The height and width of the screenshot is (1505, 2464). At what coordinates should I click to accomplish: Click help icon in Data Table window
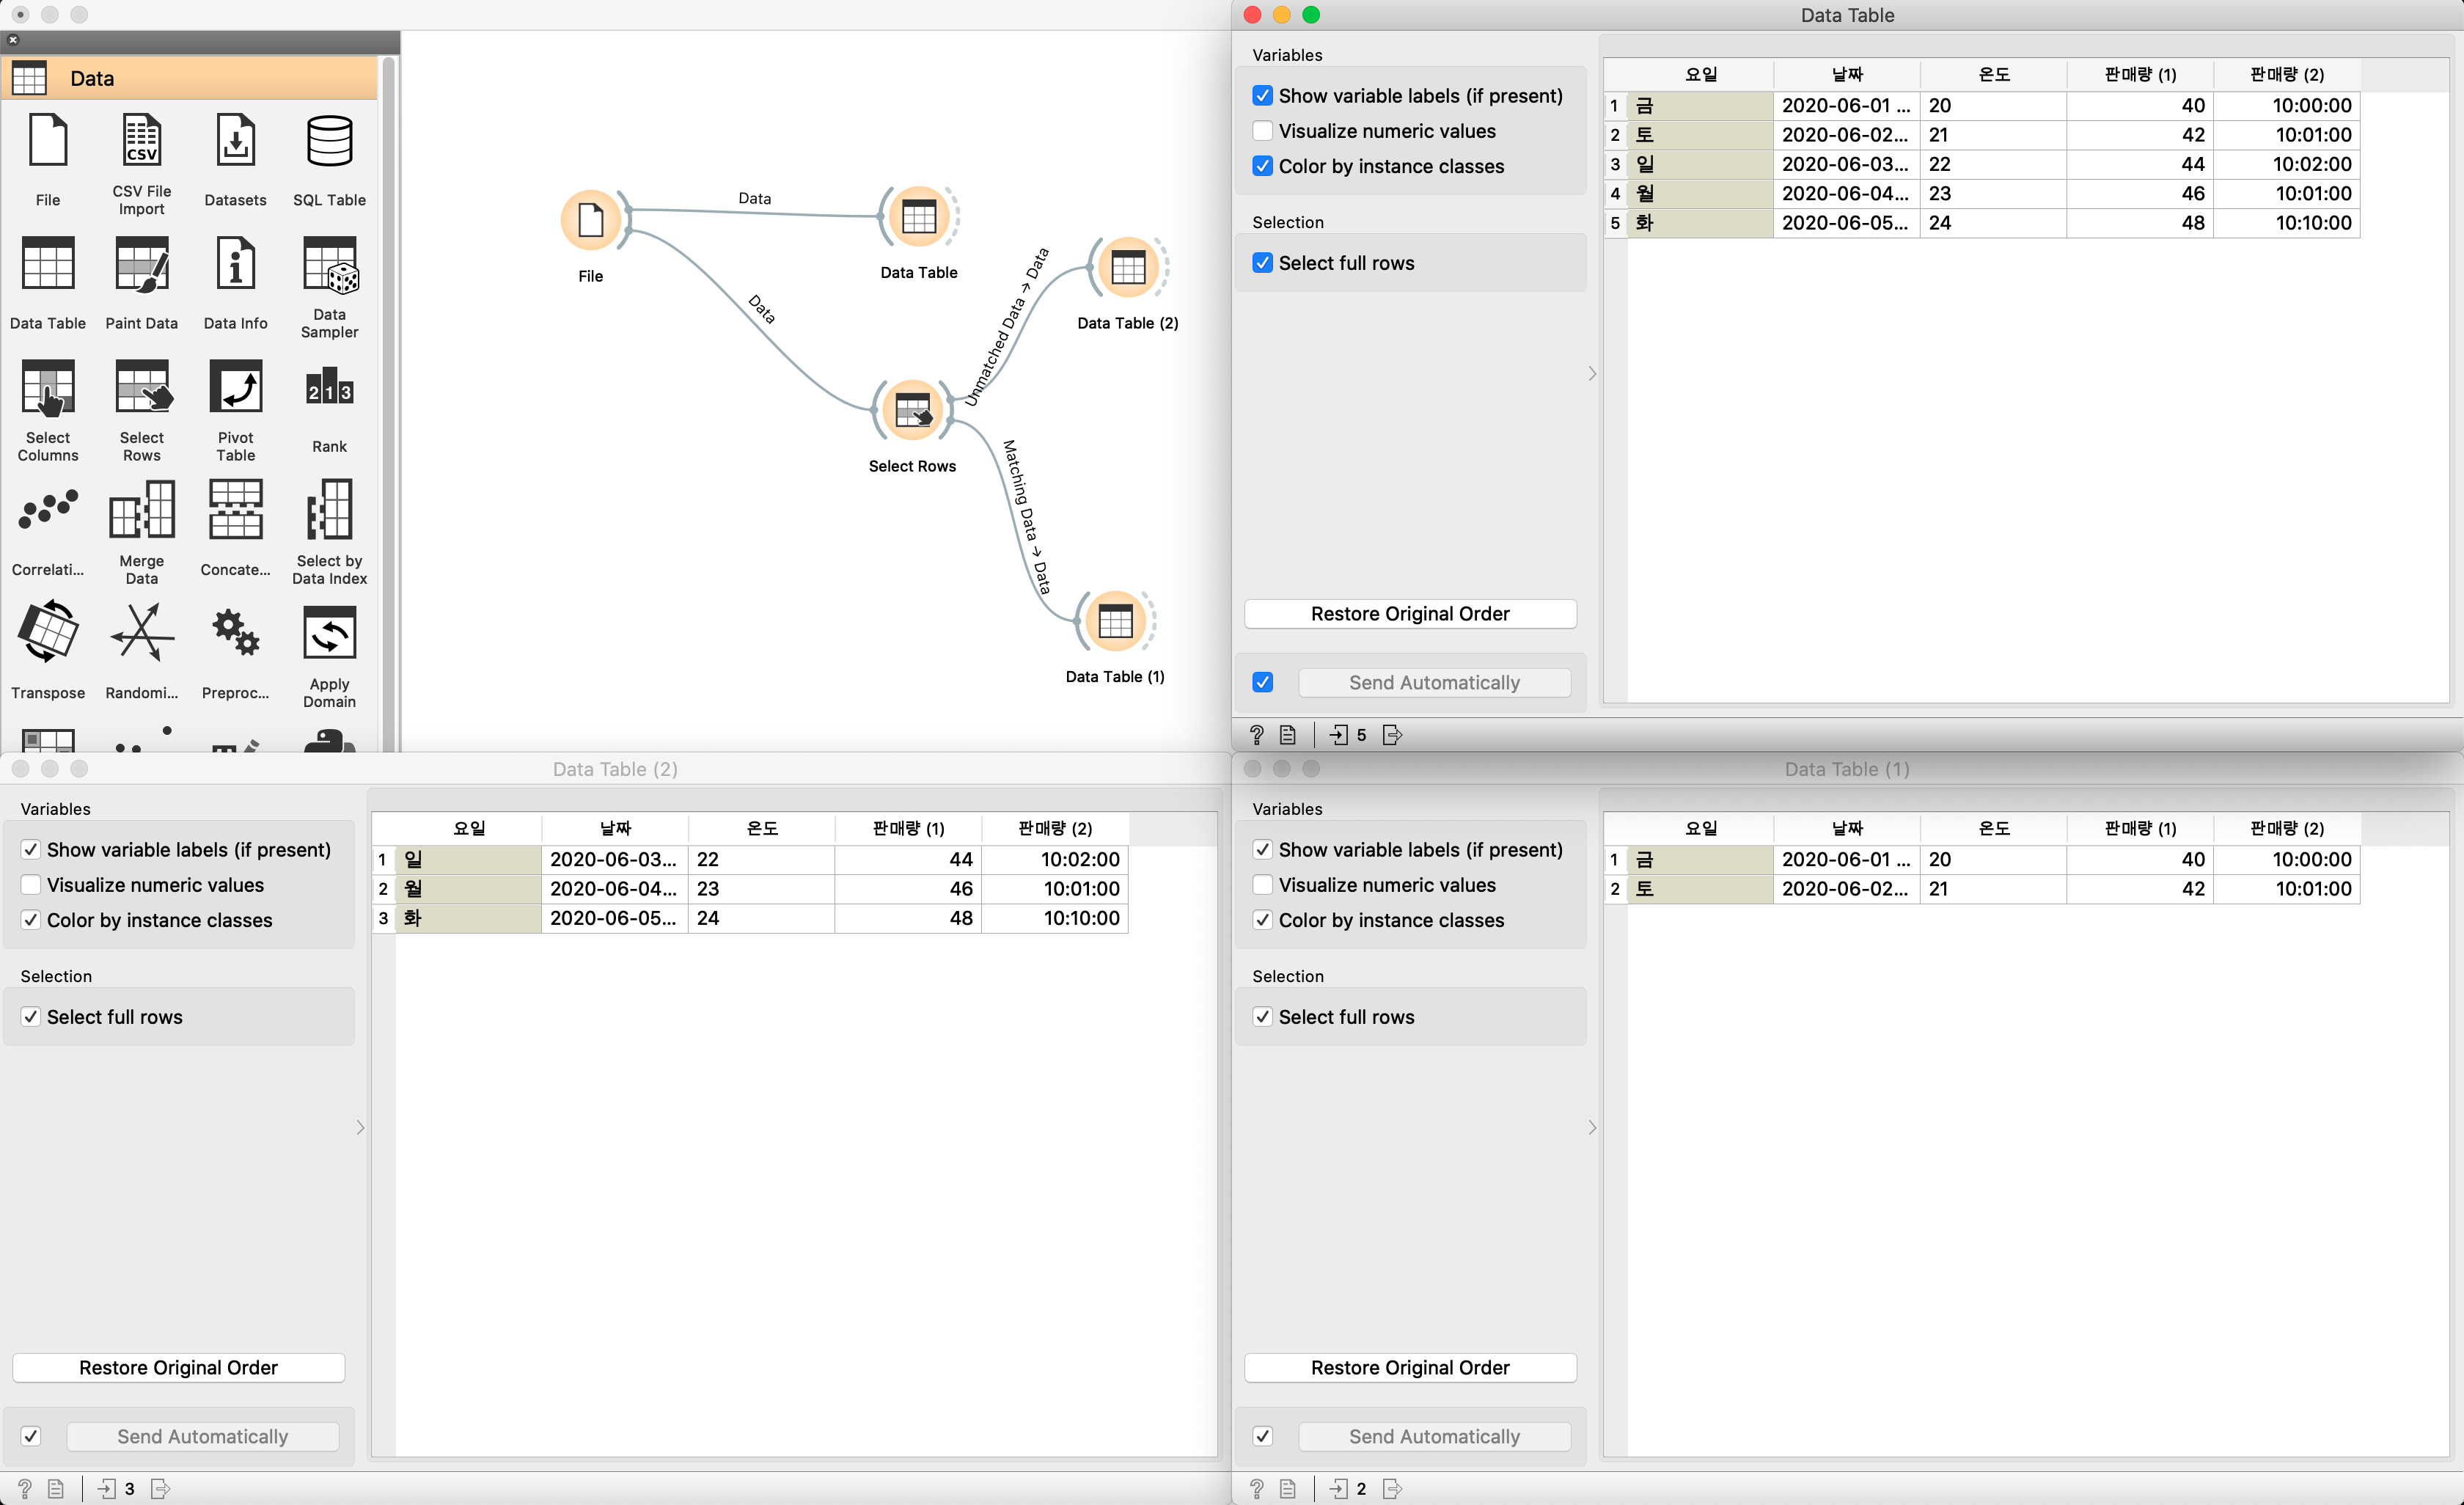point(1257,735)
